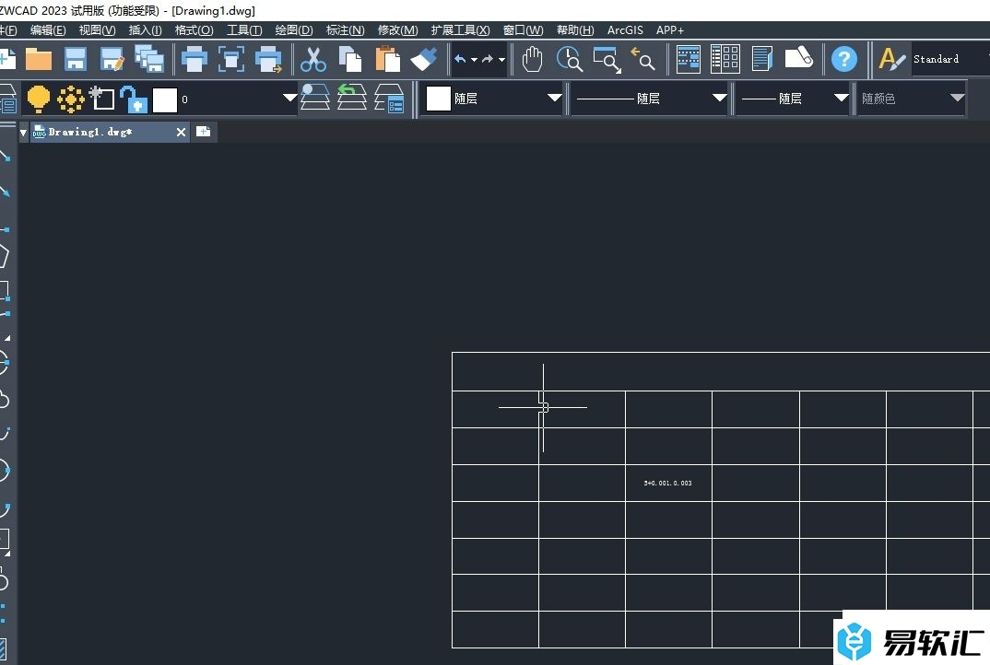Redo the last undone action
Viewport: 990px width, 665px height.
tap(488, 59)
